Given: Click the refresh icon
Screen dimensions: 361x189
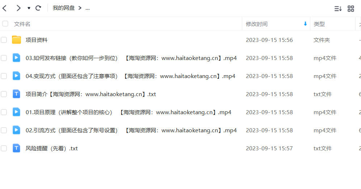Looking at the screenshot, I should pos(38,8).
